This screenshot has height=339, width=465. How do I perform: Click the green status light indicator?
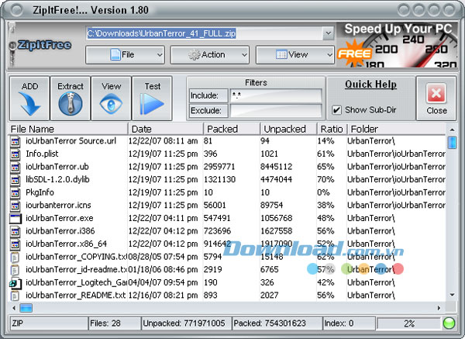tap(449, 323)
